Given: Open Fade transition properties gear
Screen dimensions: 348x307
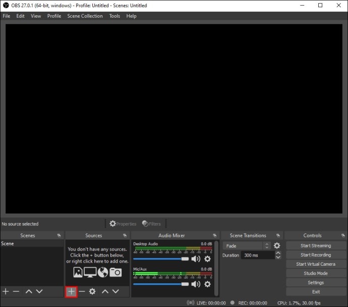Looking at the screenshot, I should click(x=277, y=246).
